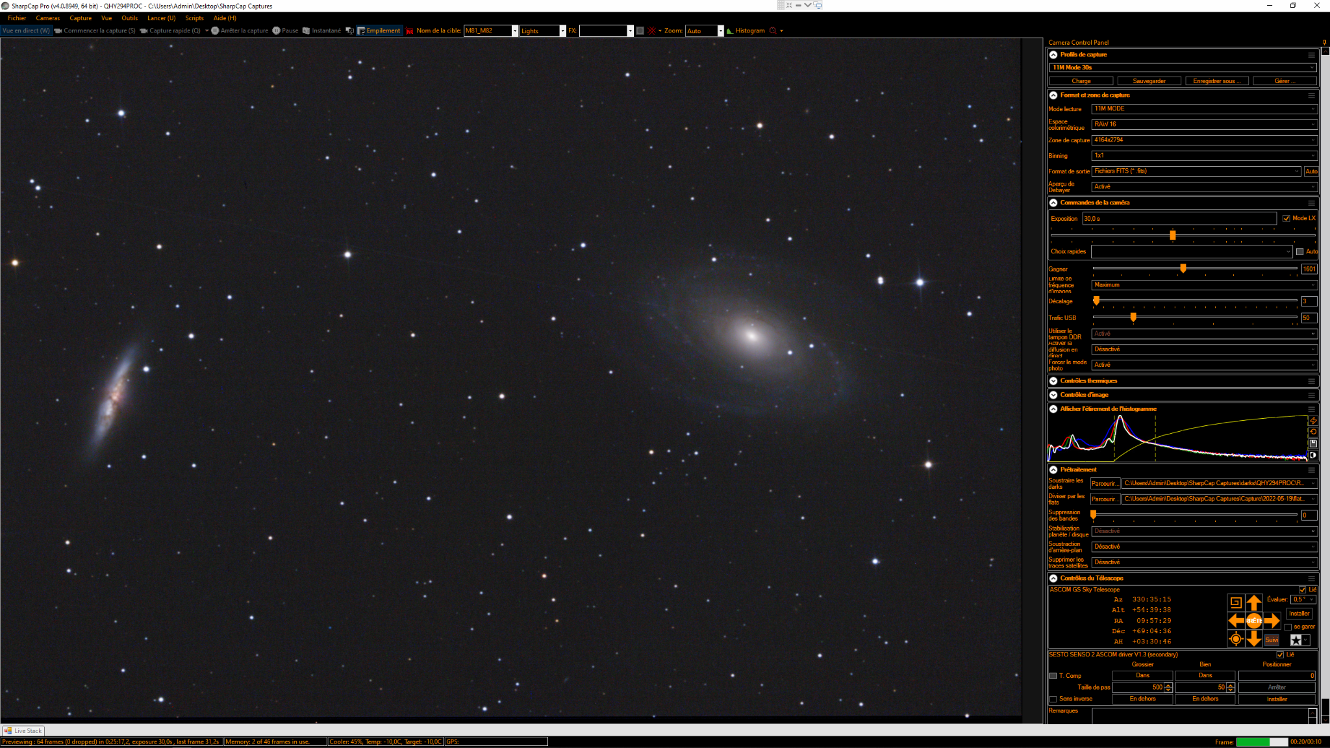The width and height of the screenshot is (1330, 748).
Task: Open the Histogram tool in toolbar
Action: [x=746, y=31]
